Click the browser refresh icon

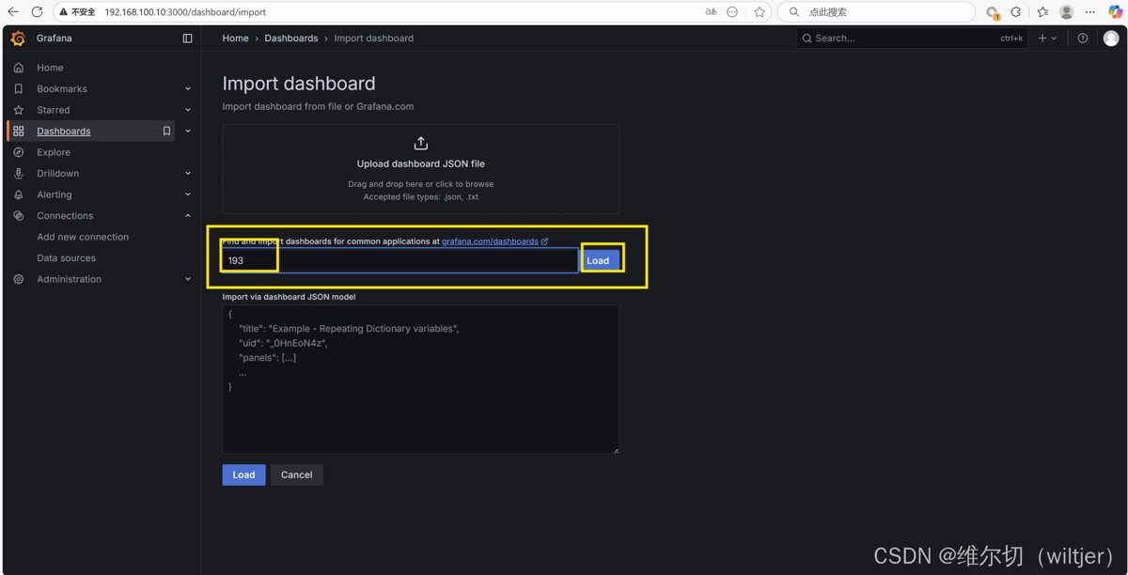coord(37,12)
